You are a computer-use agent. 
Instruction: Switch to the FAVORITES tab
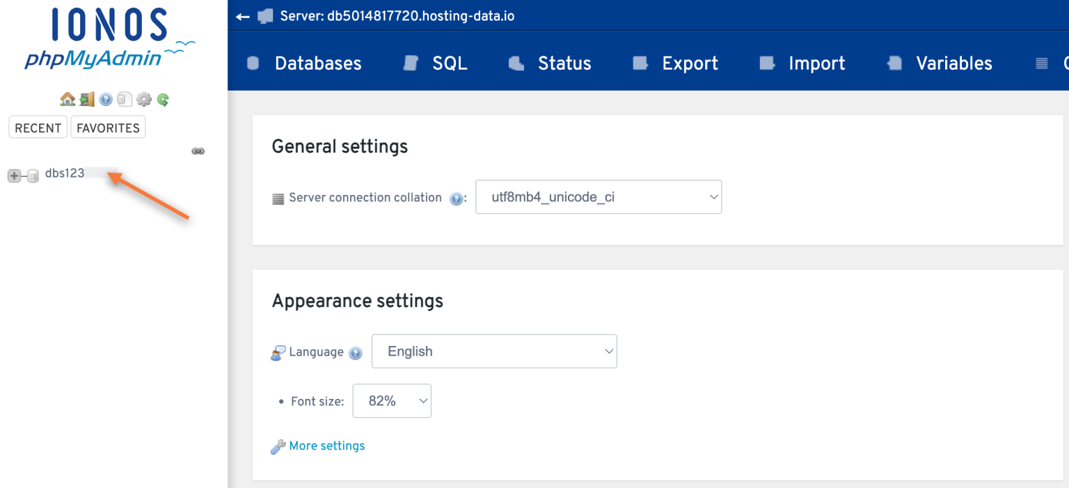pos(108,127)
